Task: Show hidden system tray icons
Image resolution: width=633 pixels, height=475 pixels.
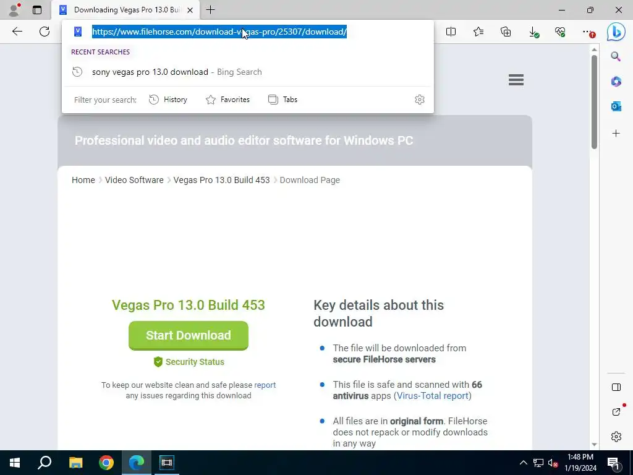Action: point(523,463)
